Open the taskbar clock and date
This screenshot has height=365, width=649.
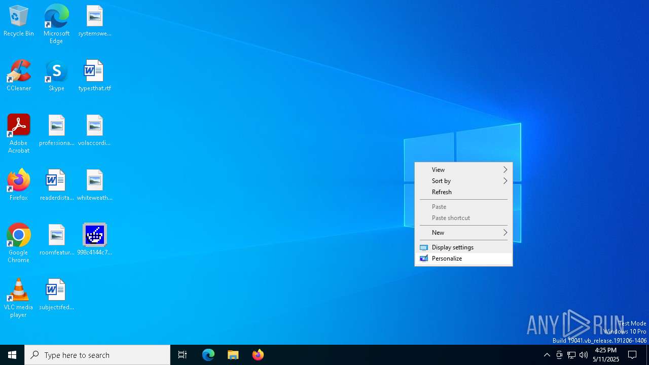606,355
